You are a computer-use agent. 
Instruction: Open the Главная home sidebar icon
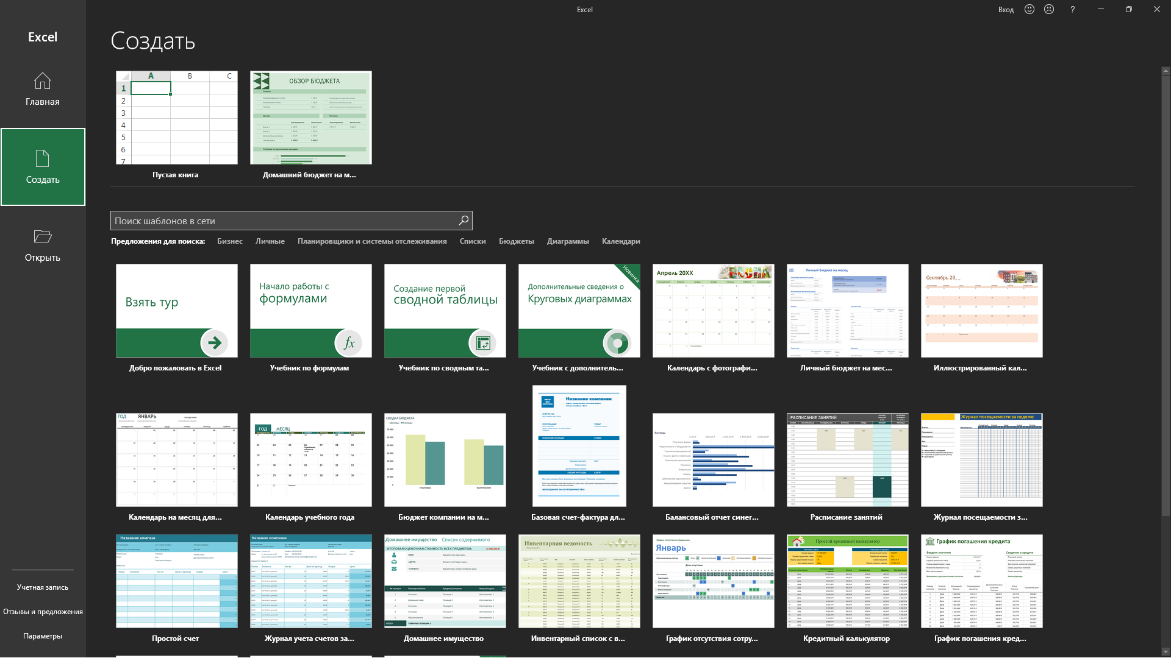point(43,81)
